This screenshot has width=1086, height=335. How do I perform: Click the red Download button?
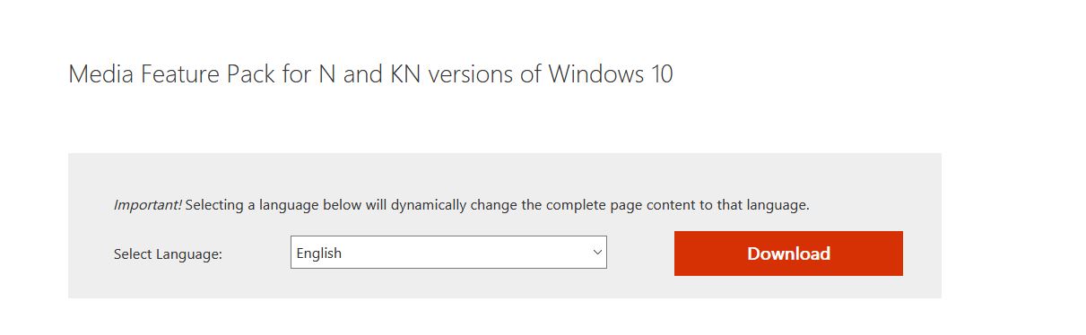click(788, 253)
